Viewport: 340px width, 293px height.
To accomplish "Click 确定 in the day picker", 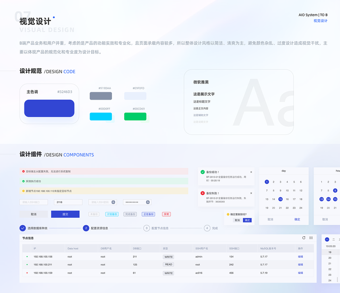I will 297,219.
